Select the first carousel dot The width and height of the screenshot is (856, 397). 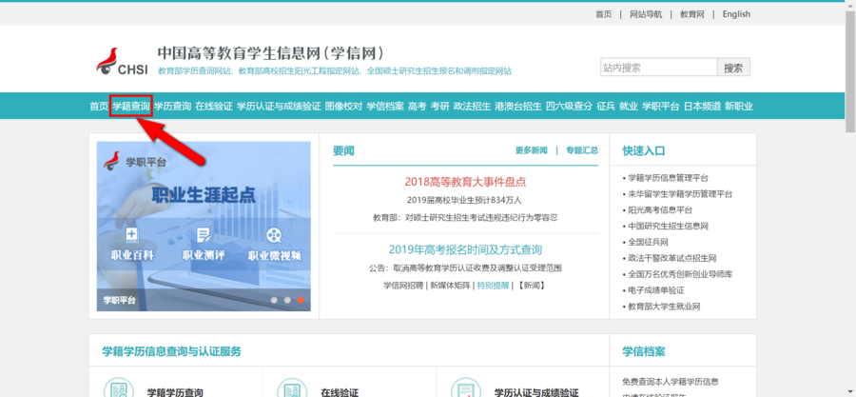274,300
